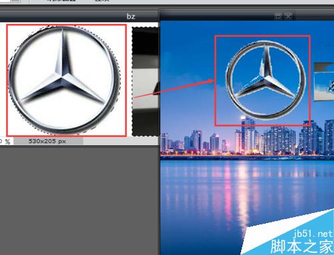Click the maximize icon of the floating document window

[x=278, y=16]
